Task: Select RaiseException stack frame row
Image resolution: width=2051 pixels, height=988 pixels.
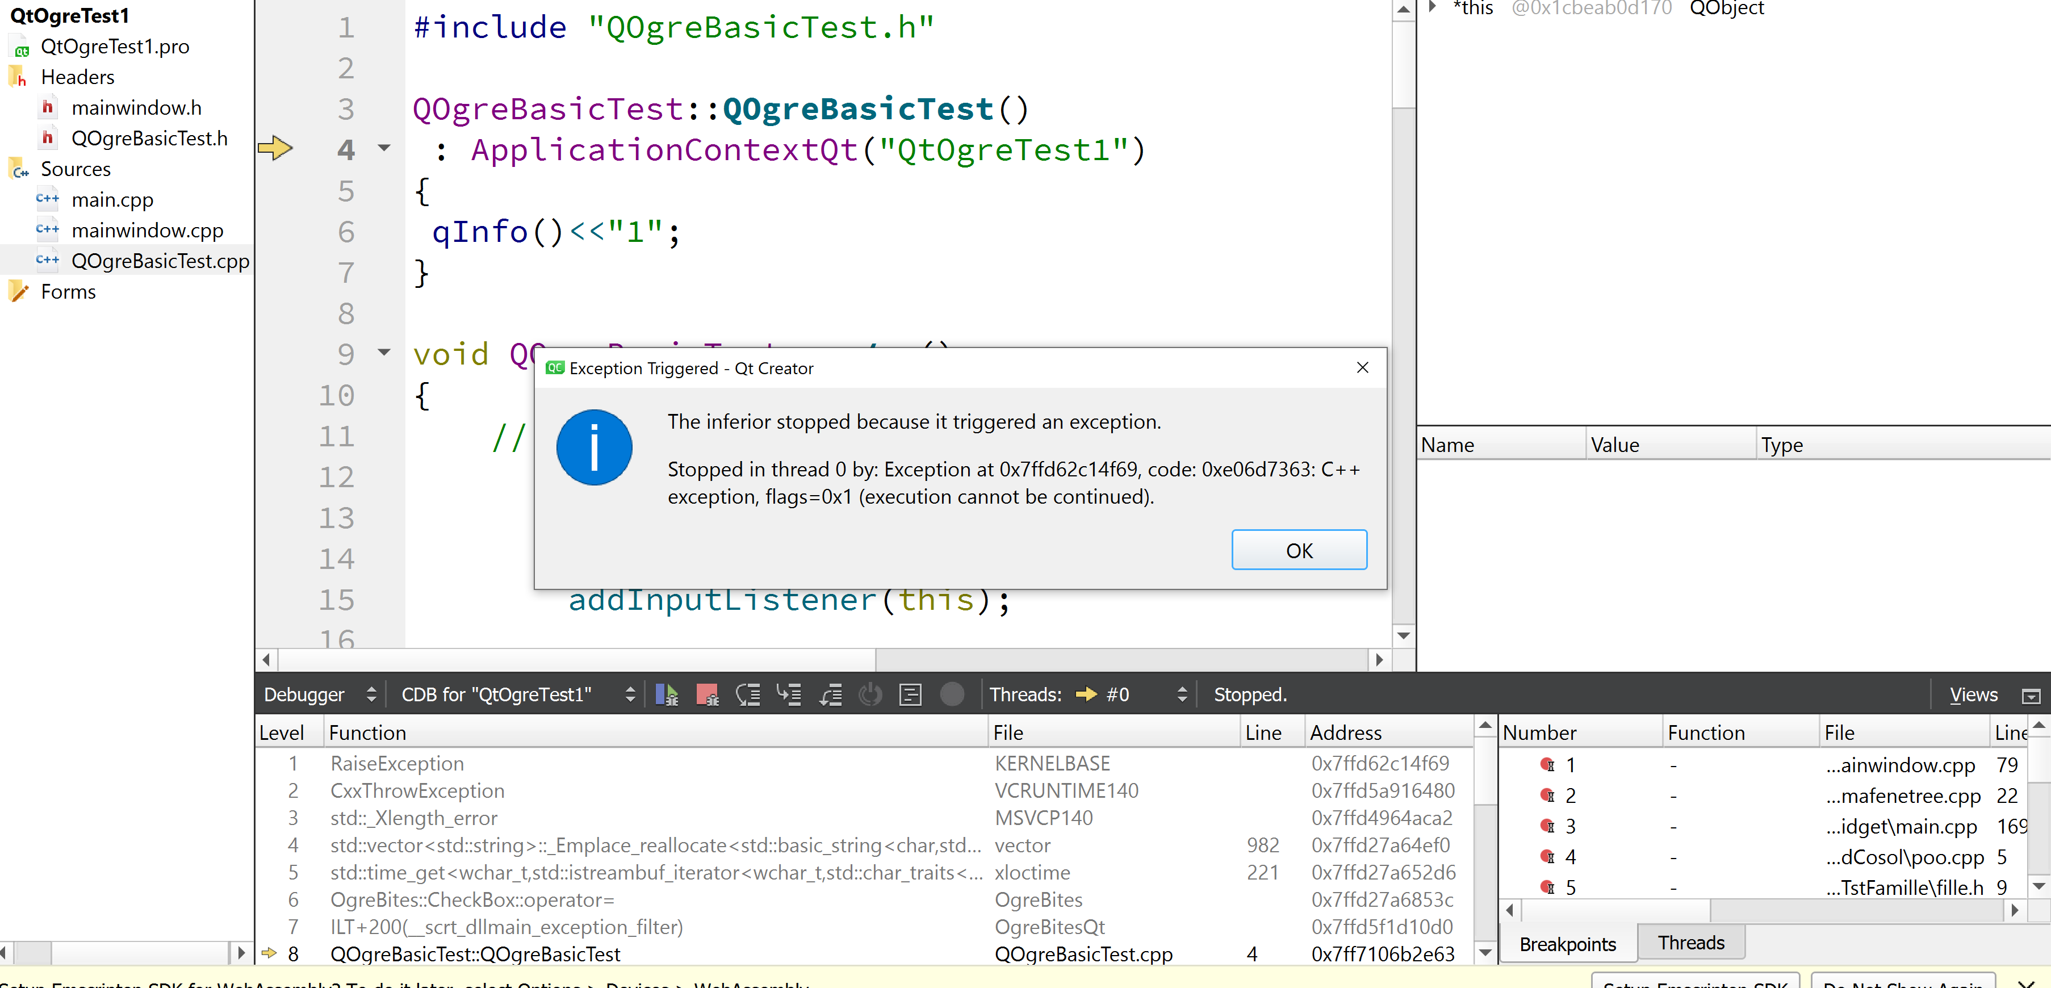Action: [x=864, y=764]
